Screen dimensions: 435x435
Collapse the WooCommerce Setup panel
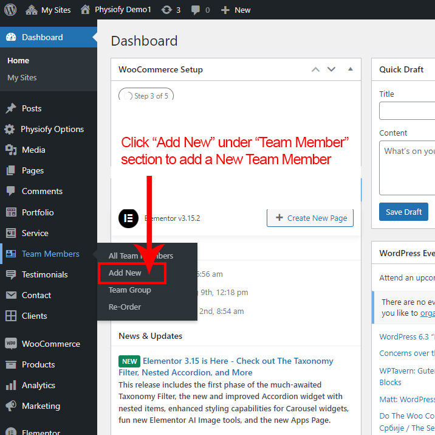tap(350, 69)
